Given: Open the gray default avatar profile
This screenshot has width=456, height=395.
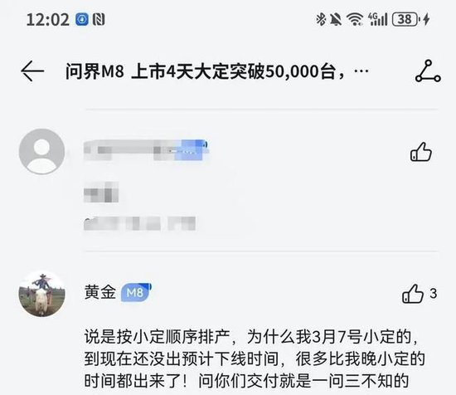Looking at the screenshot, I should (42, 151).
